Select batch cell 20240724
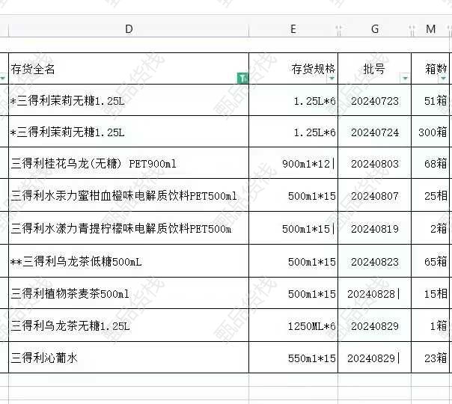The width and height of the screenshot is (452, 404). (374, 132)
